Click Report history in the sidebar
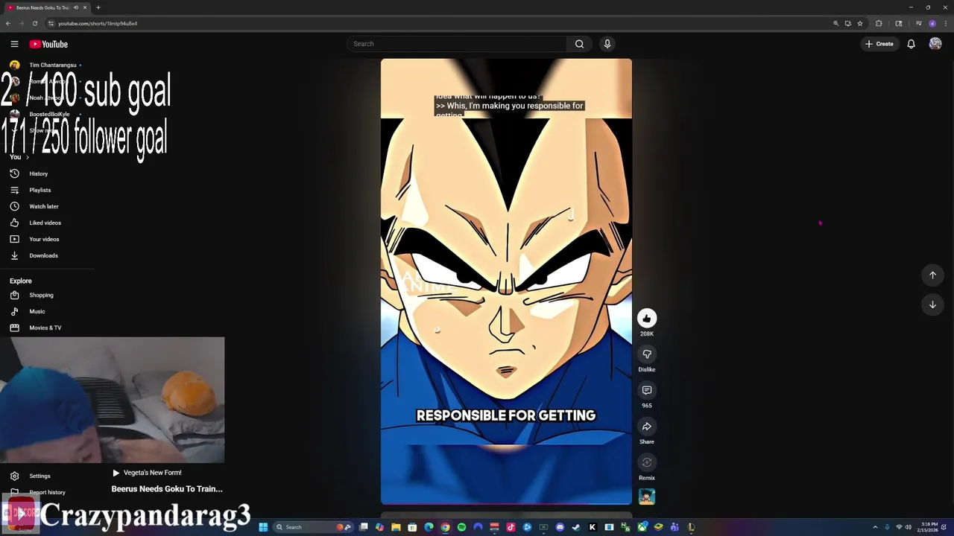This screenshot has width=954, height=536. [x=47, y=492]
